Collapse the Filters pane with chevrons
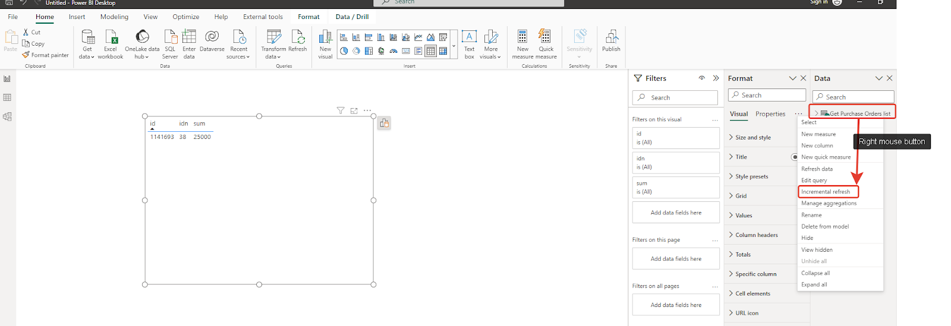 click(x=716, y=78)
